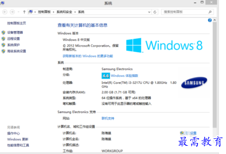Select 控制面板 in the breadcrumb path

[44, 12]
